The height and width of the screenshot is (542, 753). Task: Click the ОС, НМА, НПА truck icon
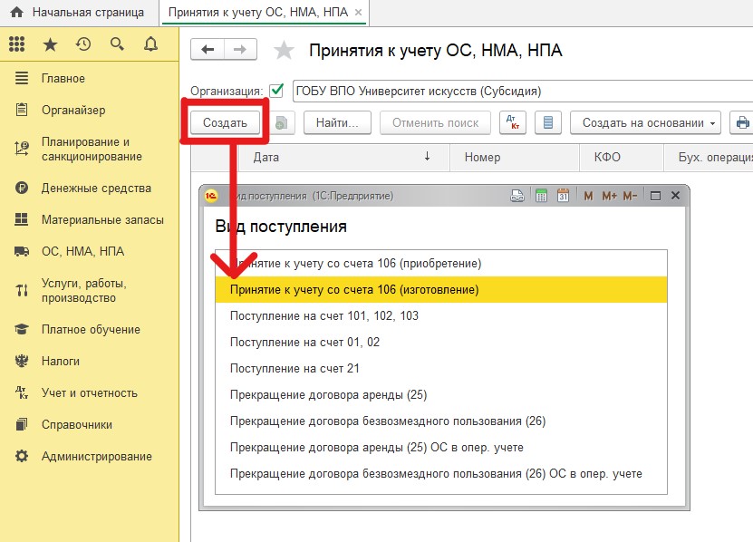(x=21, y=251)
